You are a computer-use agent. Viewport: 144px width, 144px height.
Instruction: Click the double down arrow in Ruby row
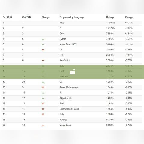(x=43, y=114)
